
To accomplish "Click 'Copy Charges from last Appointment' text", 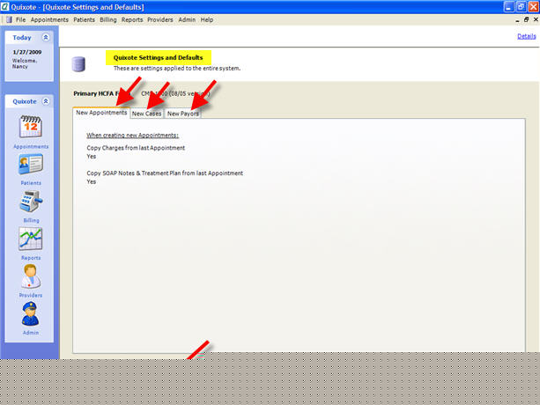I will pyautogui.click(x=136, y=148).
